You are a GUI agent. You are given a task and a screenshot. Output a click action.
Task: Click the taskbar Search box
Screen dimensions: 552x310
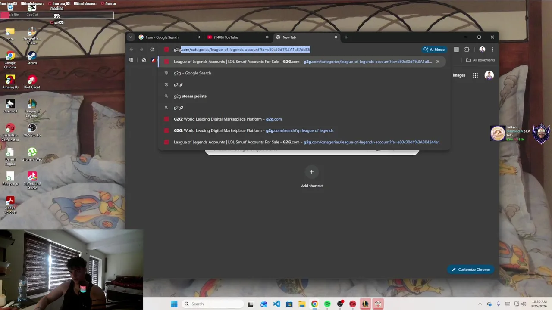click(212, 304)
